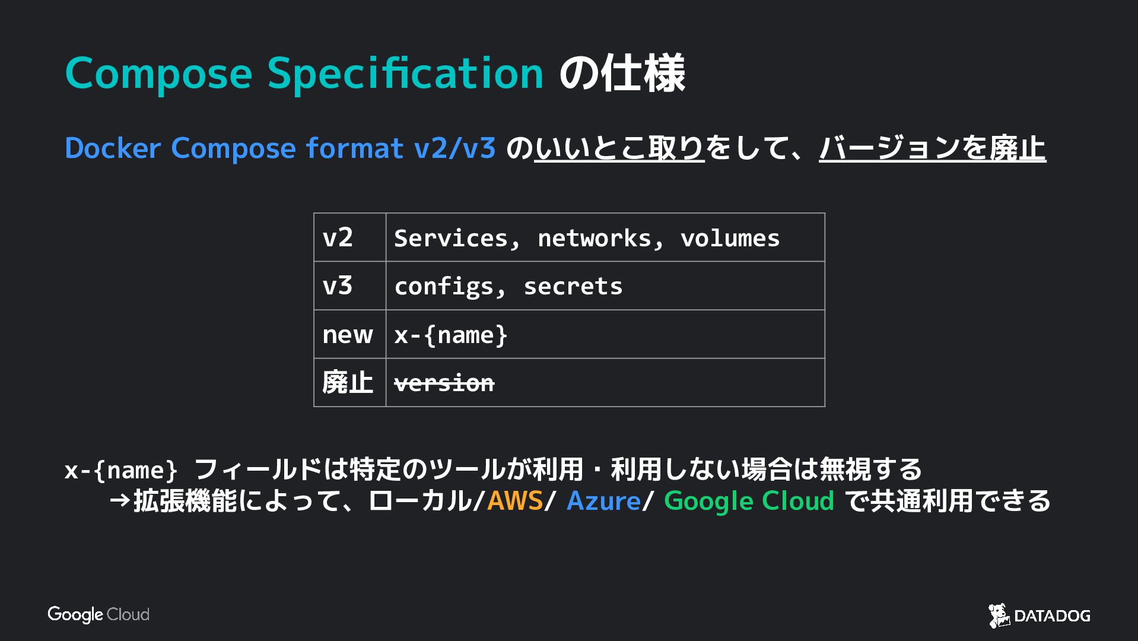Click the blue Docker Compose format v2/v3 text
This screenshot has height=641, width=1138.
click(280, 148)
